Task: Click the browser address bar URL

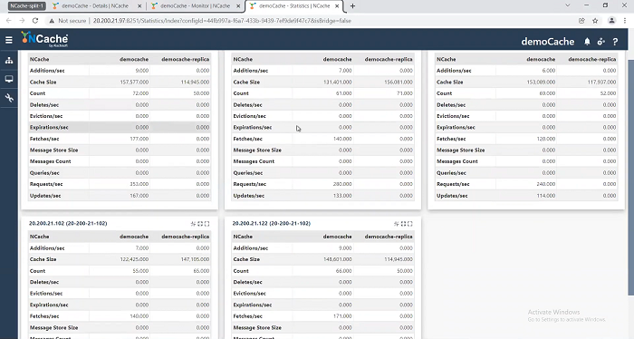Action: click(222, 21)
